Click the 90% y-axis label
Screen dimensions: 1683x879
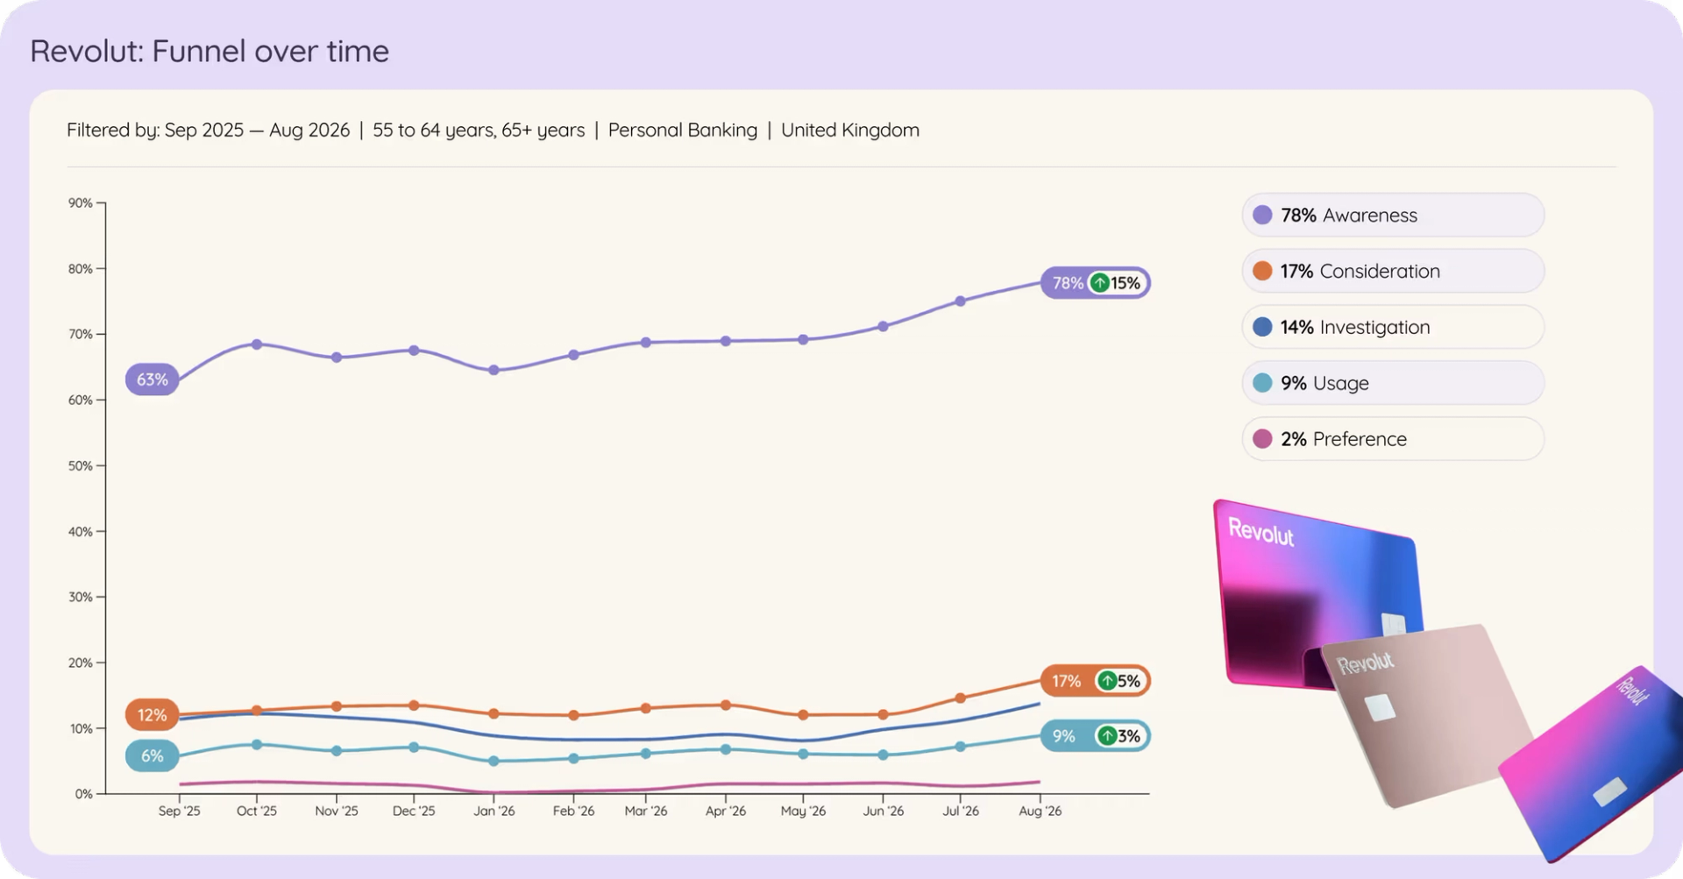click(81, 202)
